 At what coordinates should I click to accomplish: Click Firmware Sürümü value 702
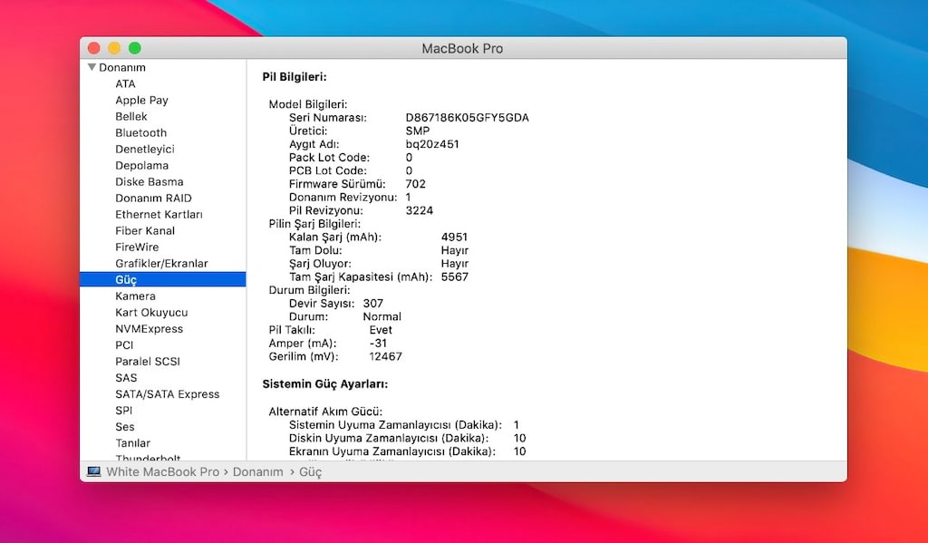coord(415,184)
